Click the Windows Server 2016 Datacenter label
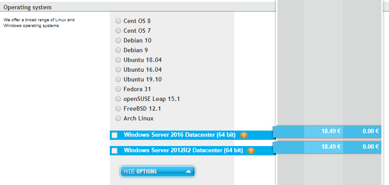The width and height of the screenshot is (389, 185). click(x=180, y=135)
